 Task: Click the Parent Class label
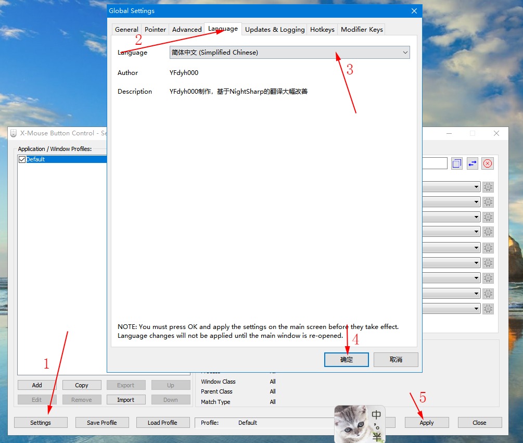(216, 391)
